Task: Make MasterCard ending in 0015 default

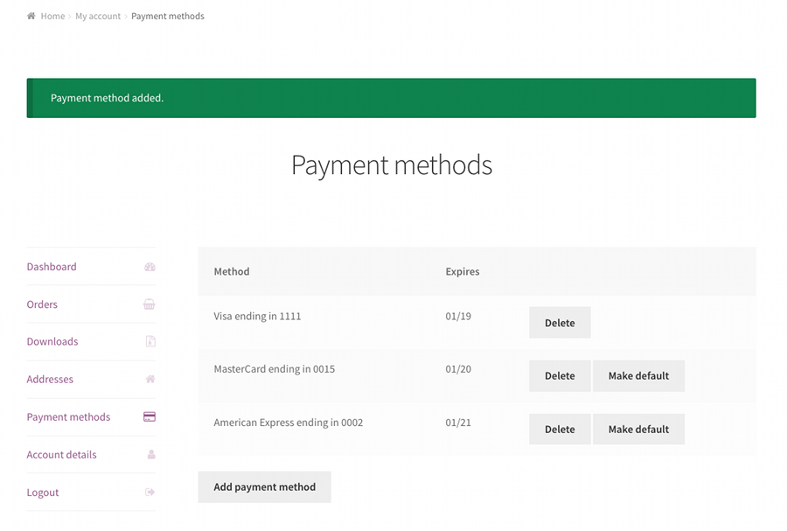Action: point(638,376)
